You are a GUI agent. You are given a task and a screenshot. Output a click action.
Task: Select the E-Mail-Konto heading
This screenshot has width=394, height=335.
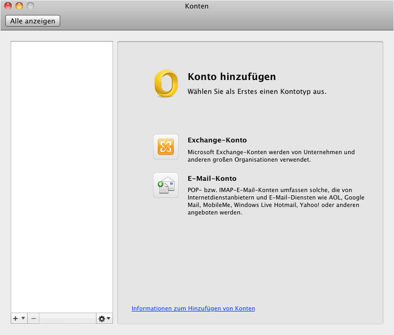[x=212, y=179]
